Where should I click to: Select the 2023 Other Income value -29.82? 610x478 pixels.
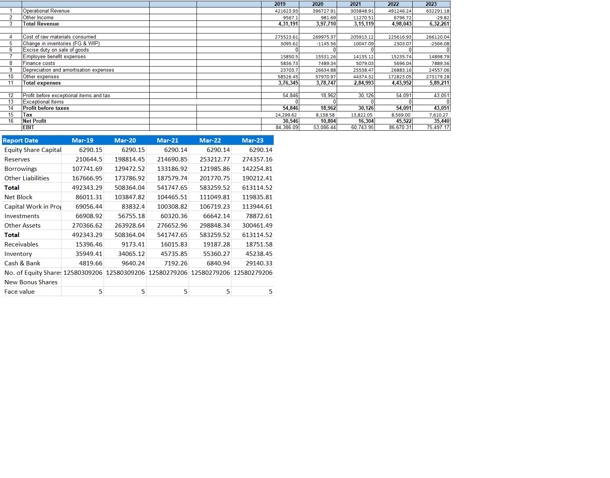[443, 18]
